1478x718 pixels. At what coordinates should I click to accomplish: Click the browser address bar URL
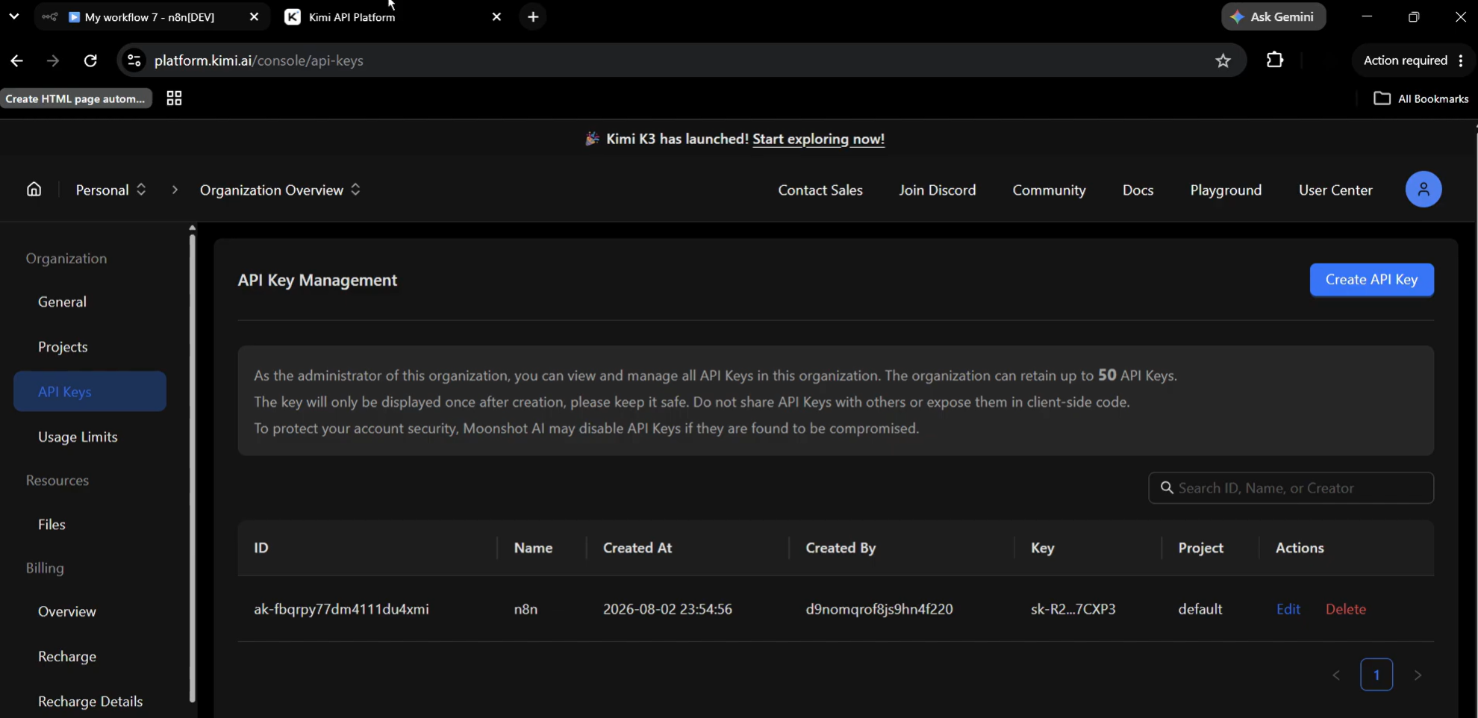pos(259,60)
